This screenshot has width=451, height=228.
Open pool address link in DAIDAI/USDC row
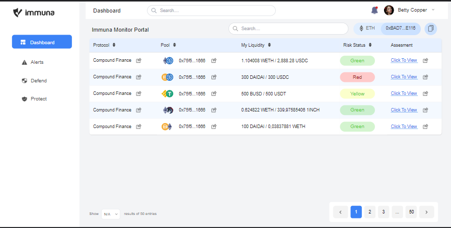(x=214, y=77)
